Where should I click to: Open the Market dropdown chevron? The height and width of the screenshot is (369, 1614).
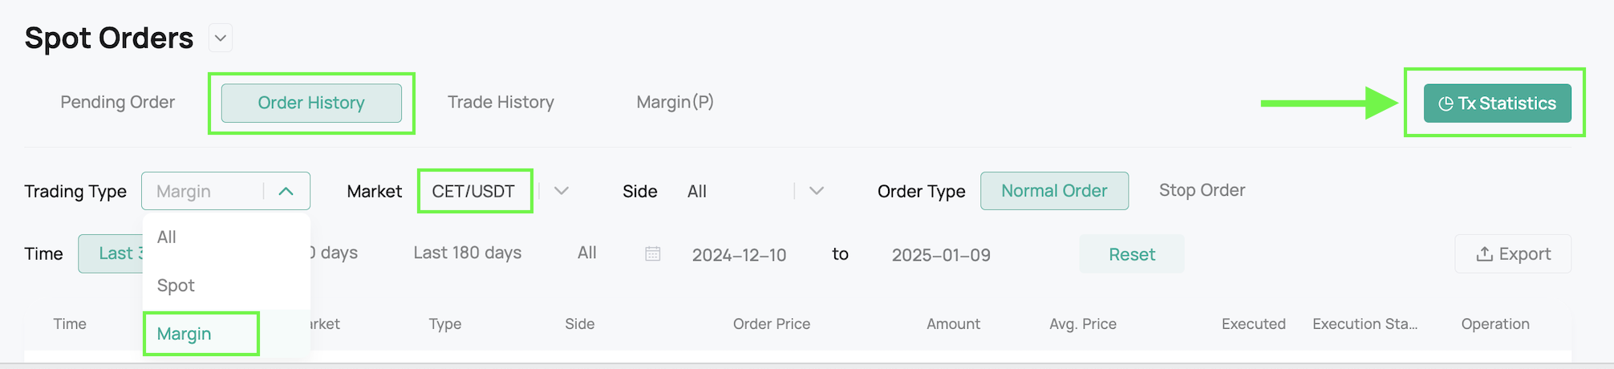(562, 191)
